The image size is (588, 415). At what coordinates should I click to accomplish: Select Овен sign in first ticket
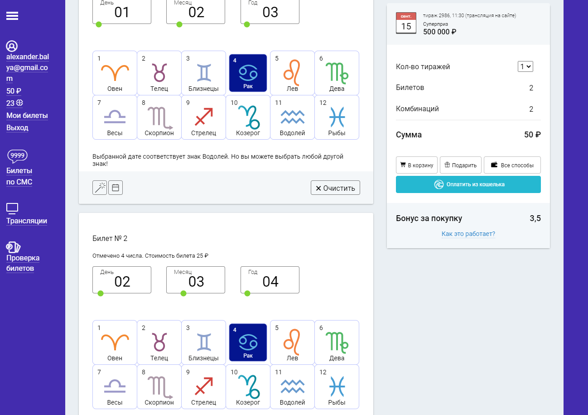tap(115, 73)
